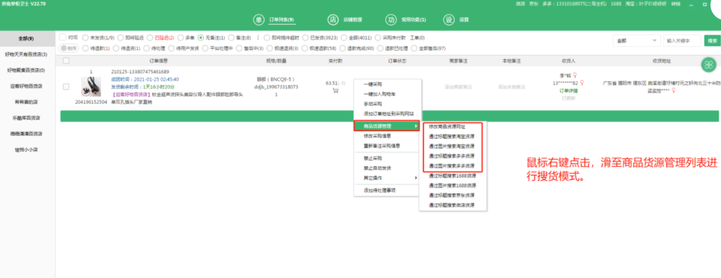Image resolution: width=721 pixels, height=278 pixels.
Task: Open the 设置 tab
Action: pyautogui.click(x=464, y=20)
